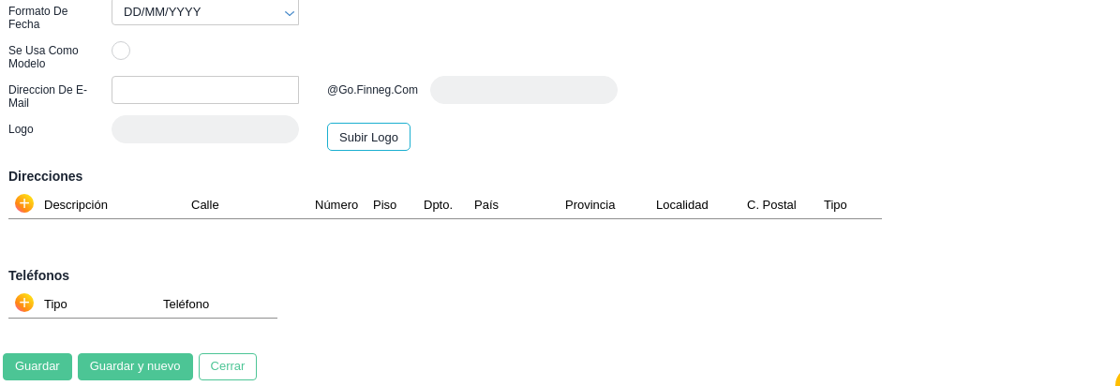This screenshot has height=386, width=1120.
Task: Select the C. Postal column header
Action: point(771,205)
